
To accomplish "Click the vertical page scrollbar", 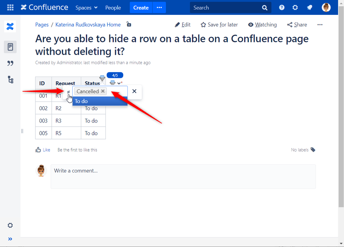I will tap(341, 107).
